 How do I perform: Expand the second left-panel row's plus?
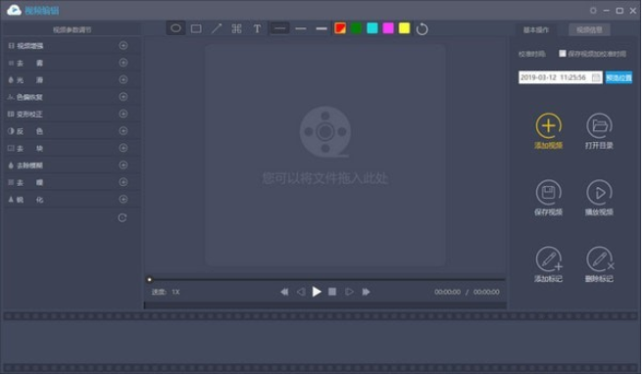pyautogui.click(x=124, y=63)
